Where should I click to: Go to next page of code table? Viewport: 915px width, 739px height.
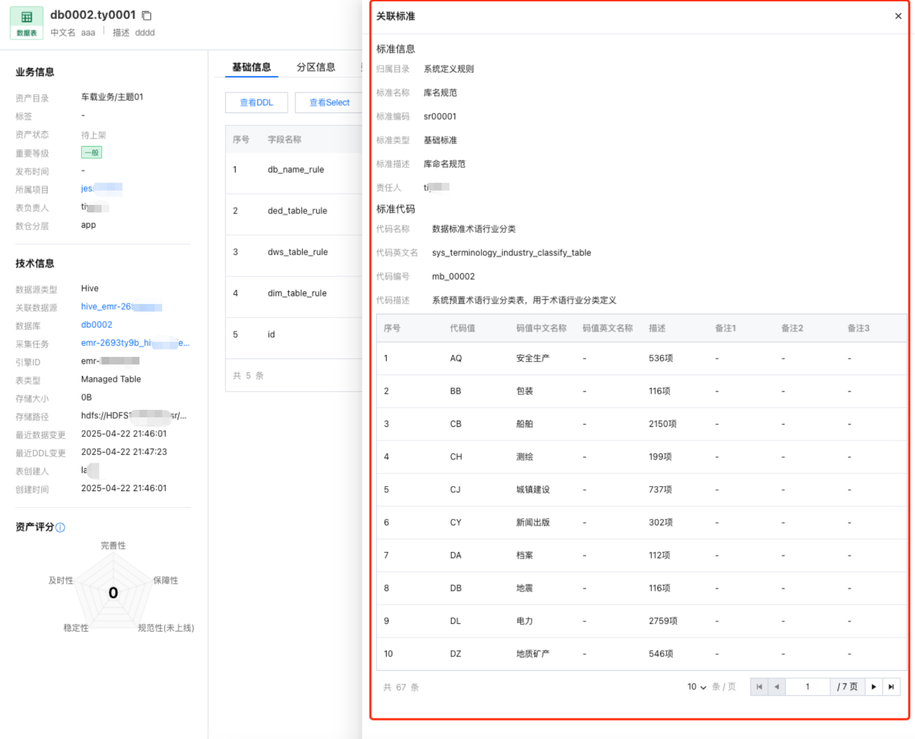point(873,687)
